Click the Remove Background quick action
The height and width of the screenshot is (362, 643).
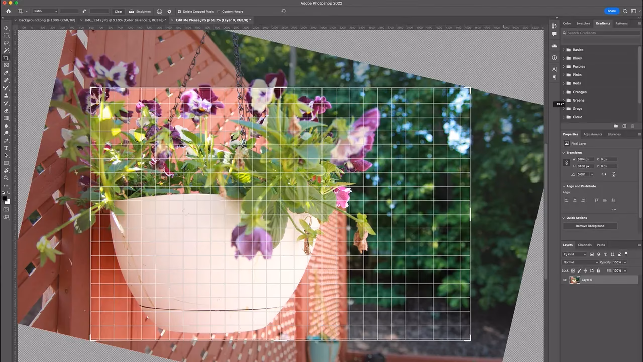589,226
